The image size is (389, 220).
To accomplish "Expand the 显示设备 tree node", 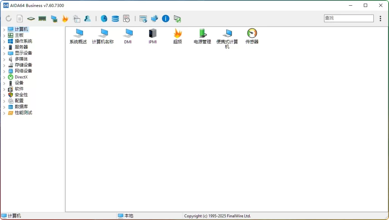I will [4, 53].
